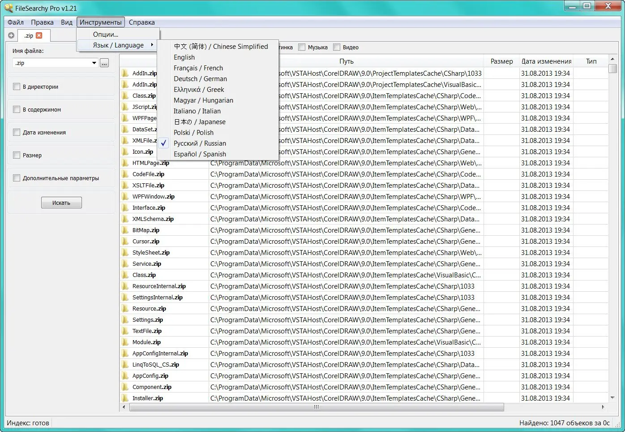Select the LinqToSQL_CS.zip file icon
This screenshot has width=625, height=432.
click(125, 364)
